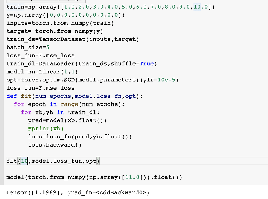Click the model(torch.from_numpy...) prediction cell
The width and height of the screenshot is (268, 199).
(x=94, y=178)
